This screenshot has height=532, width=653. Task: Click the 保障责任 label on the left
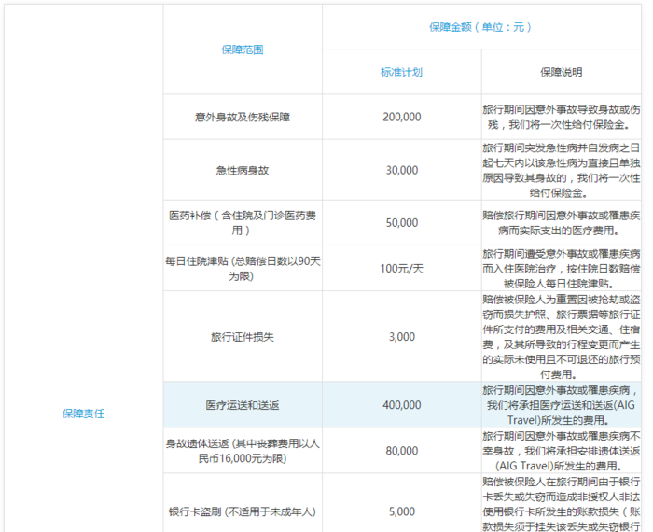(83, 412)
